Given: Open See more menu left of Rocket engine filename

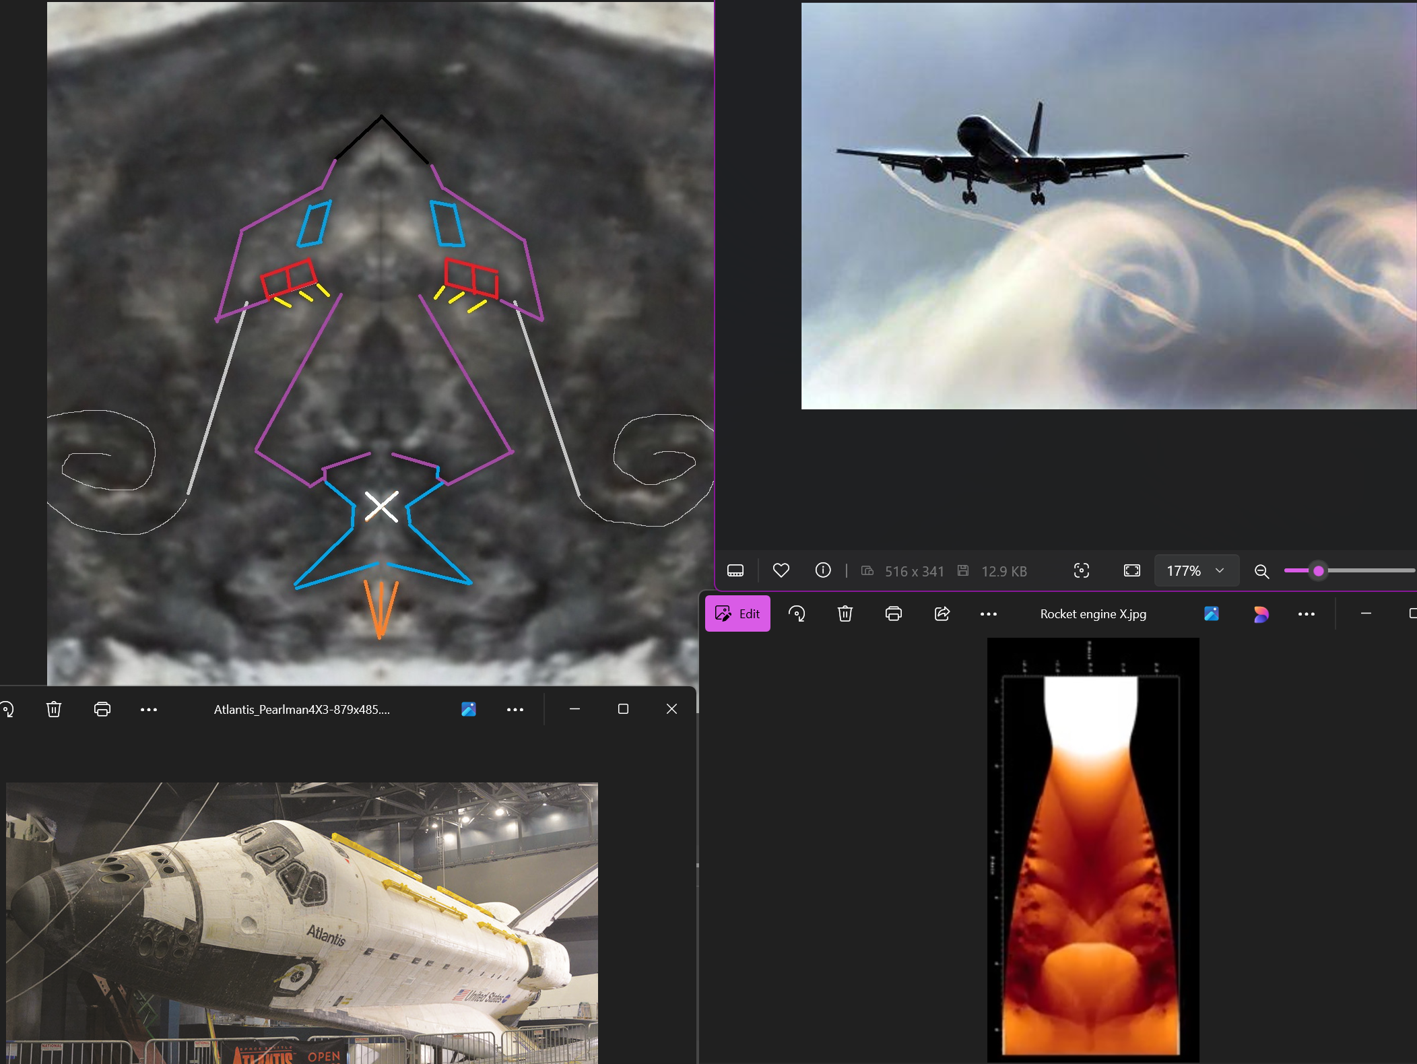Looking at the screenshot, I should (989, 613).
